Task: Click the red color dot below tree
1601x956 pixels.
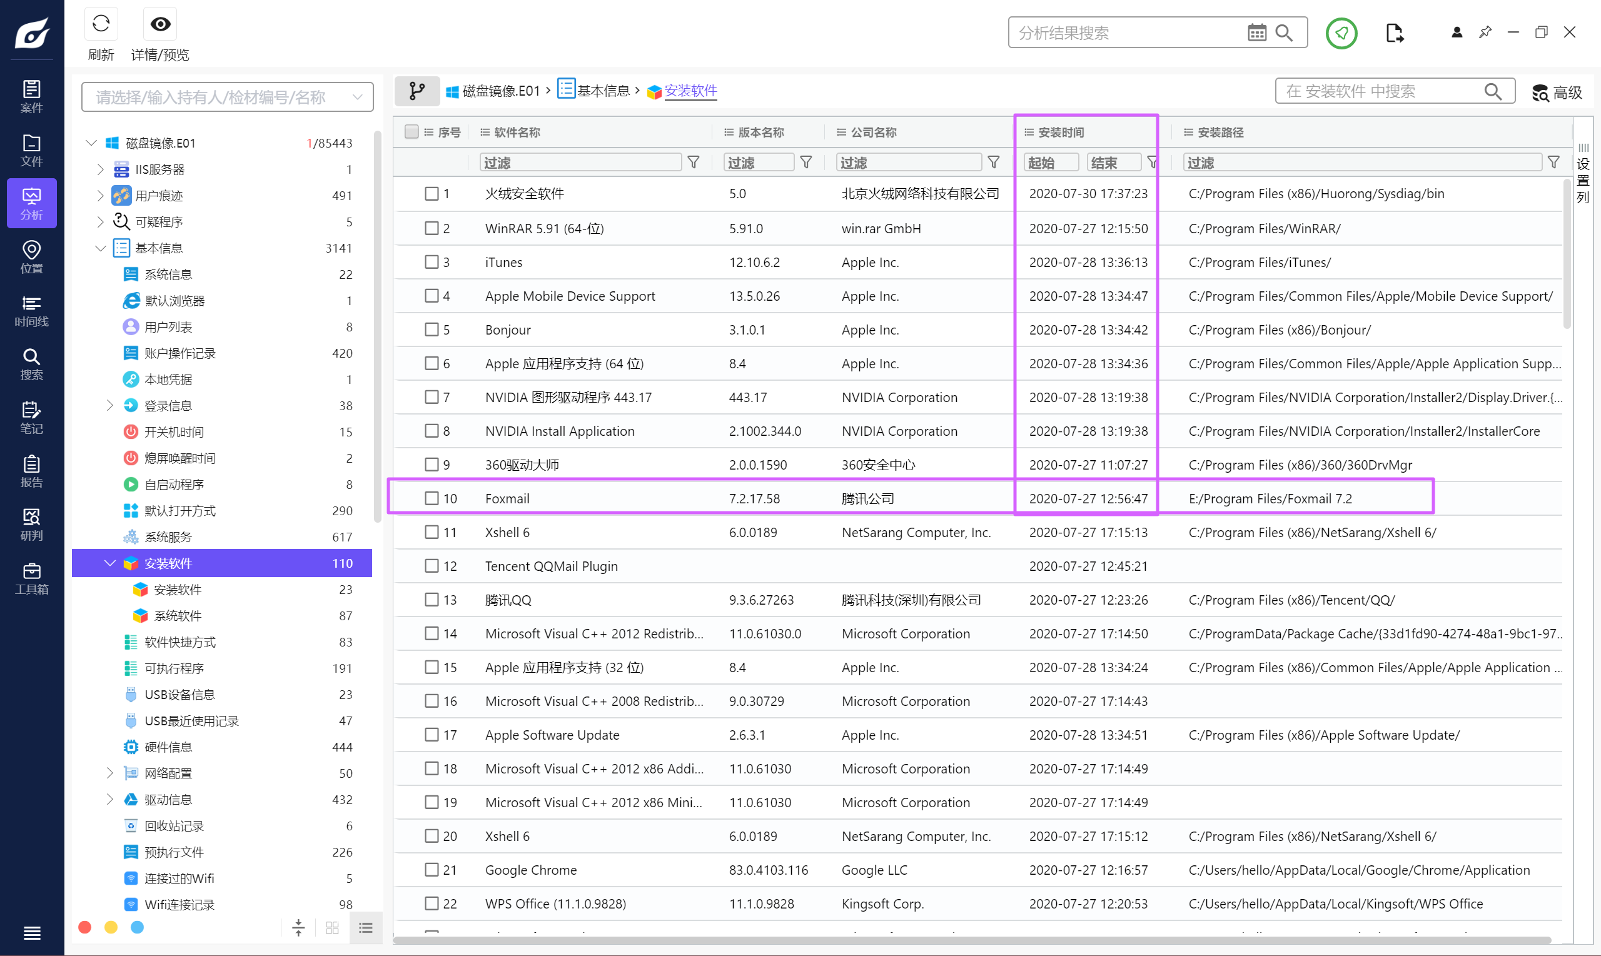Action: 84,927
